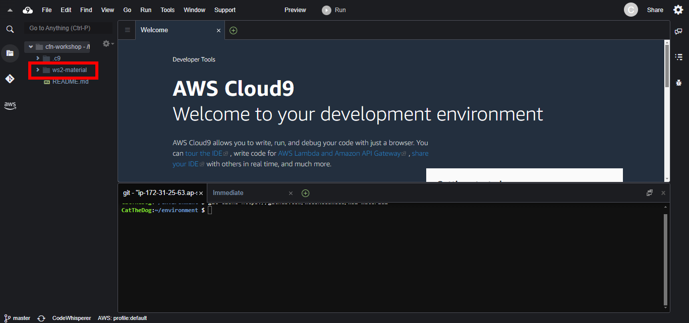
Task: Collapse the cfn-workshop root folder
Action: (31, 47)
